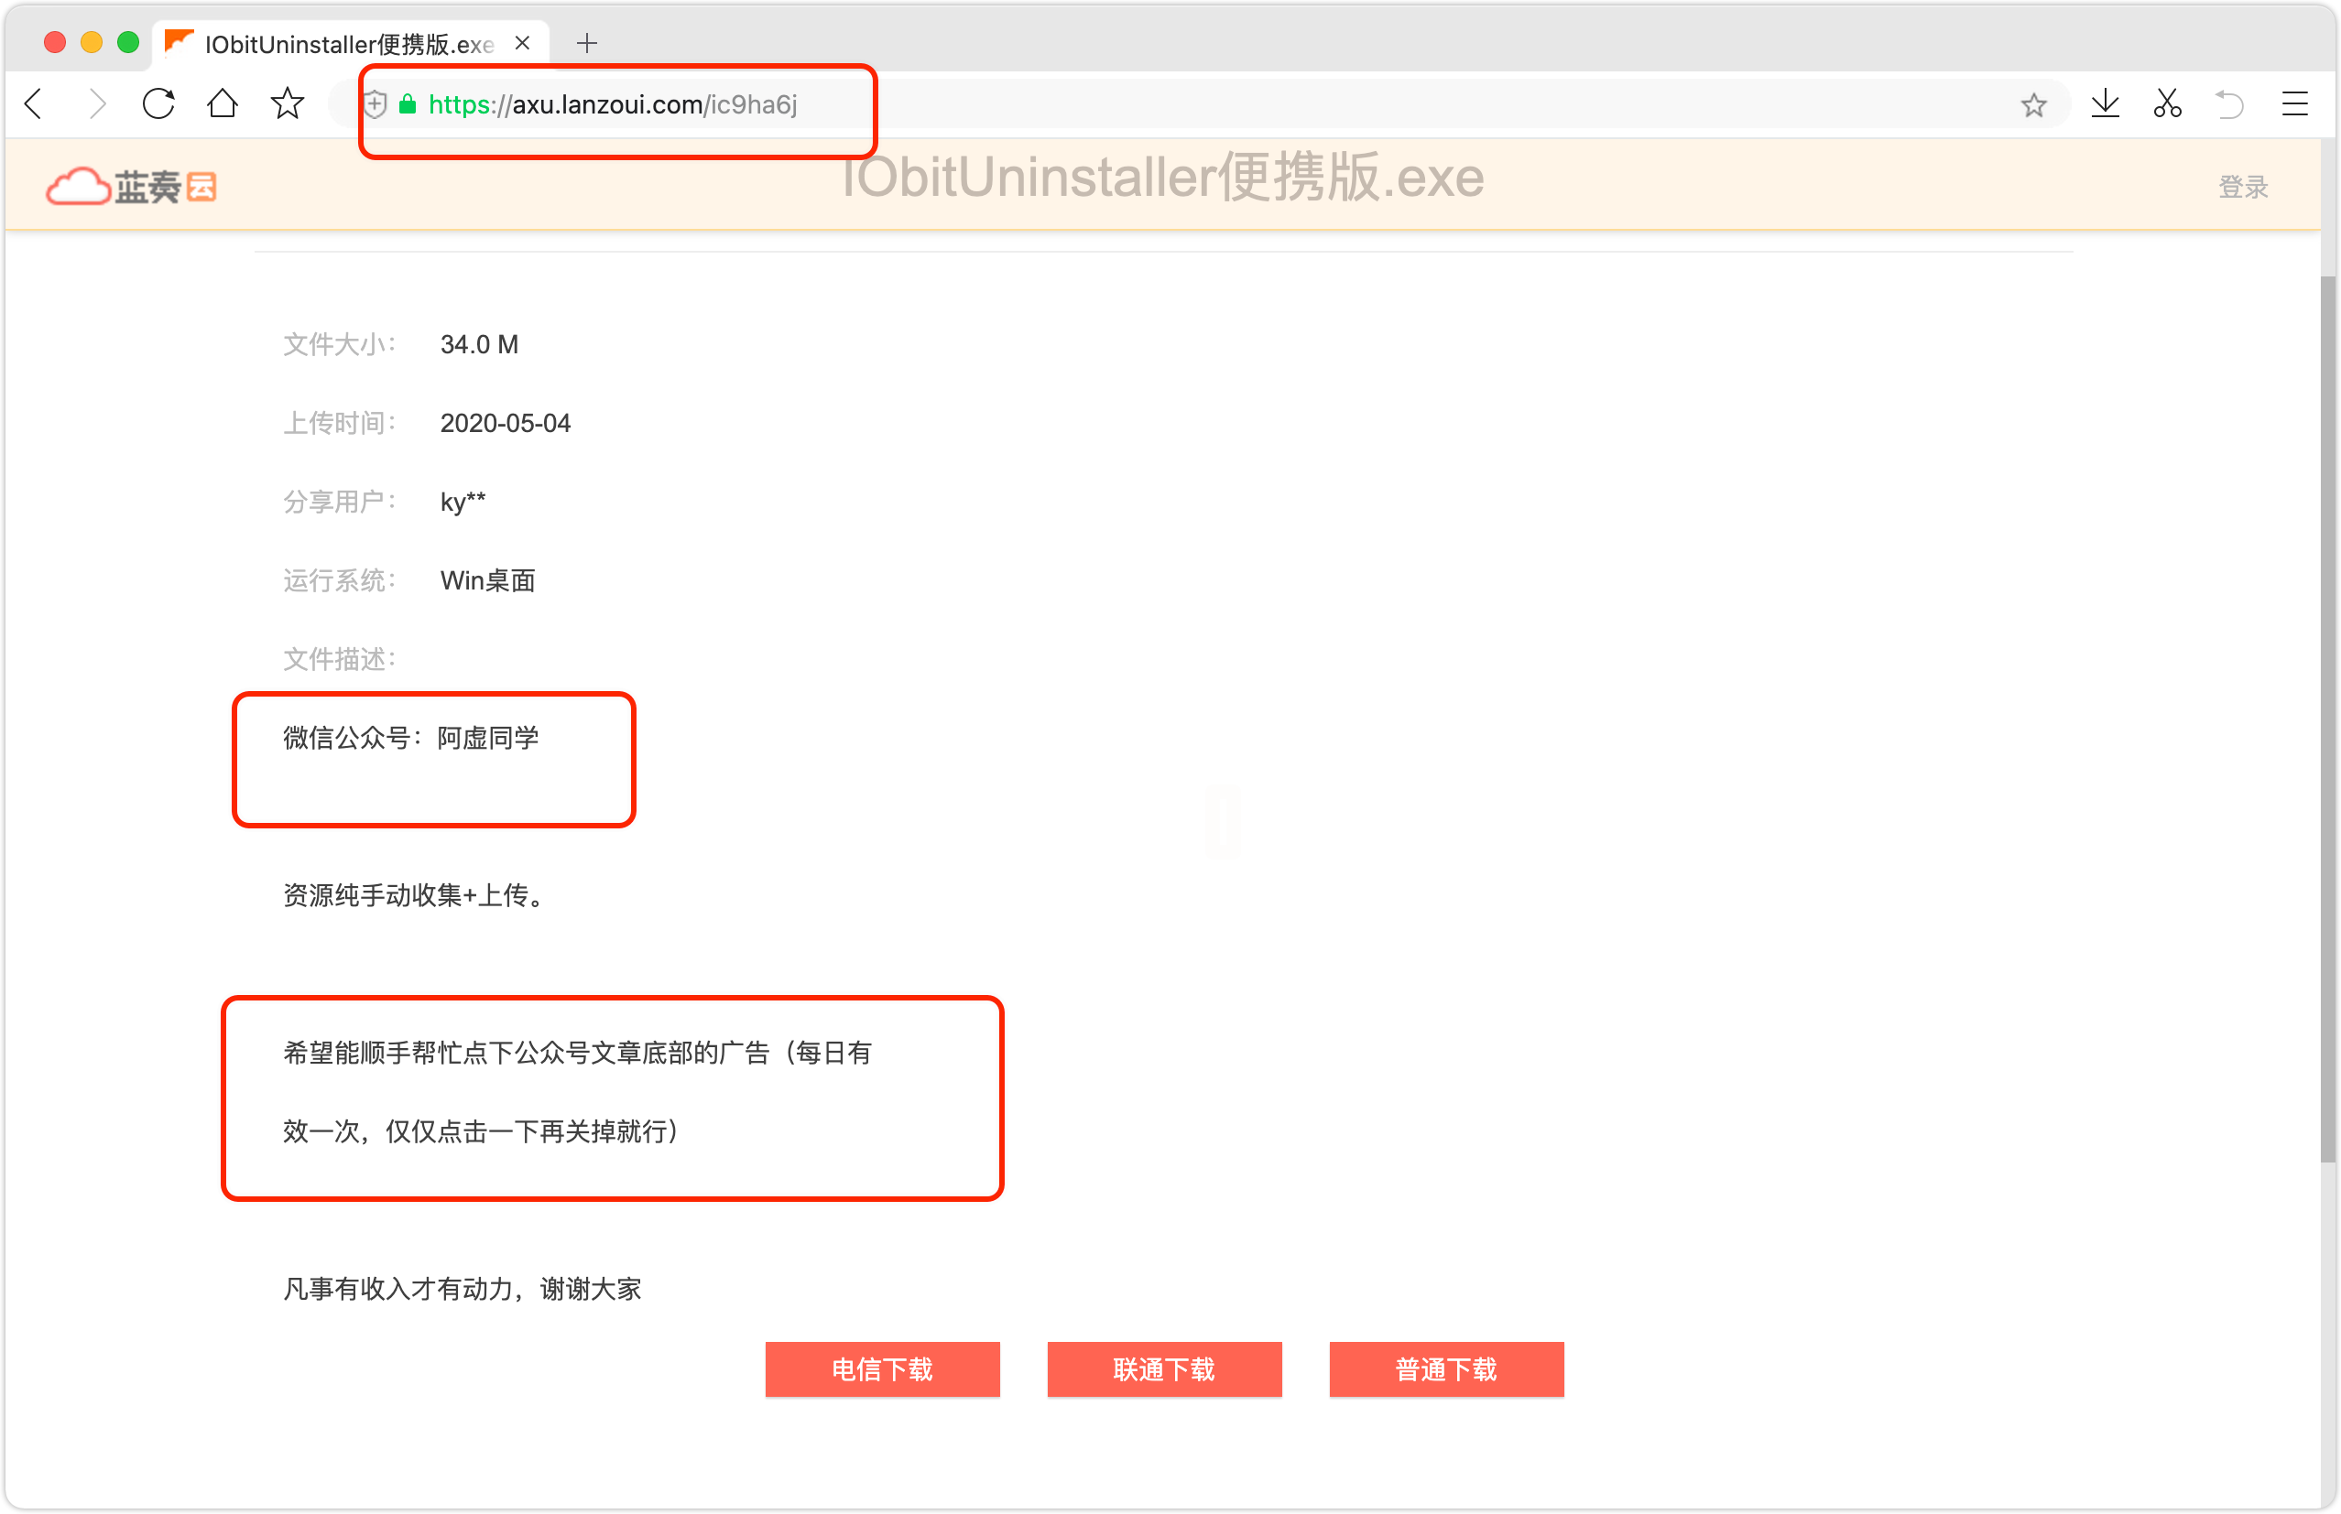The height and width of the screenshot is (1514, 2341).
Task: Go to the browser home page
Action: click(x=223, y=103)
